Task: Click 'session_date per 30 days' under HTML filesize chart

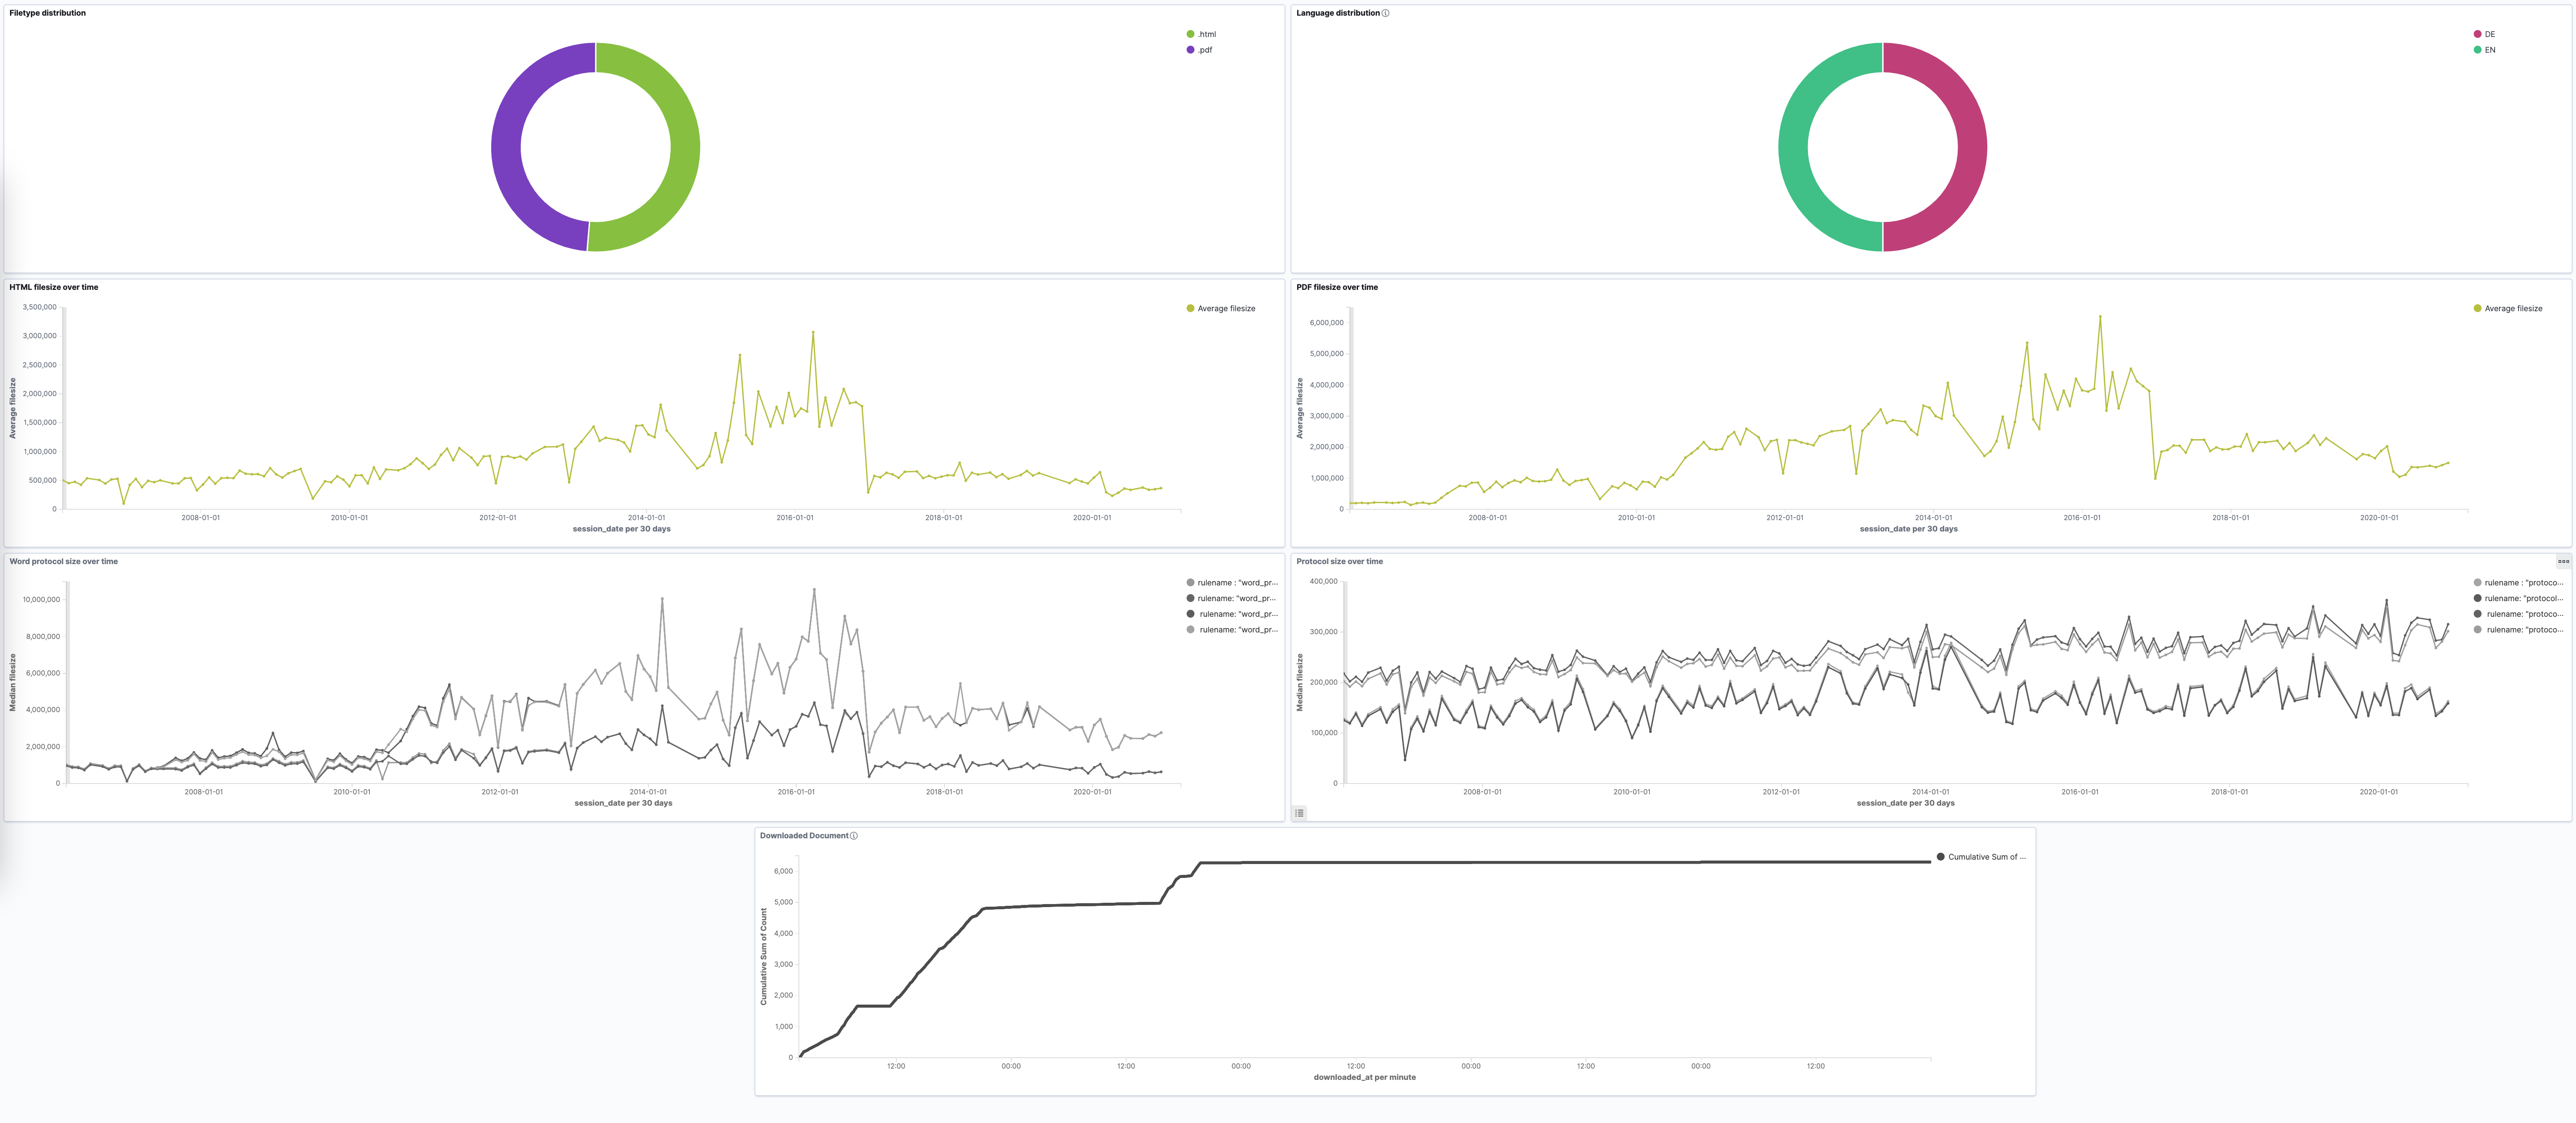Action: coord(622,529)
